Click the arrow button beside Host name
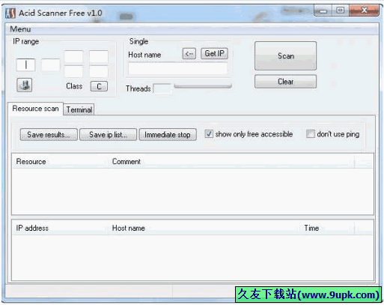The image size is (384, 305). 189,54
